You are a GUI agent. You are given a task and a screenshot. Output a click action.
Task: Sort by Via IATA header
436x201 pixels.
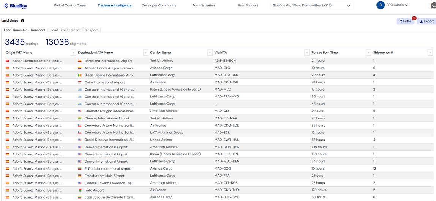click(221, 52)
